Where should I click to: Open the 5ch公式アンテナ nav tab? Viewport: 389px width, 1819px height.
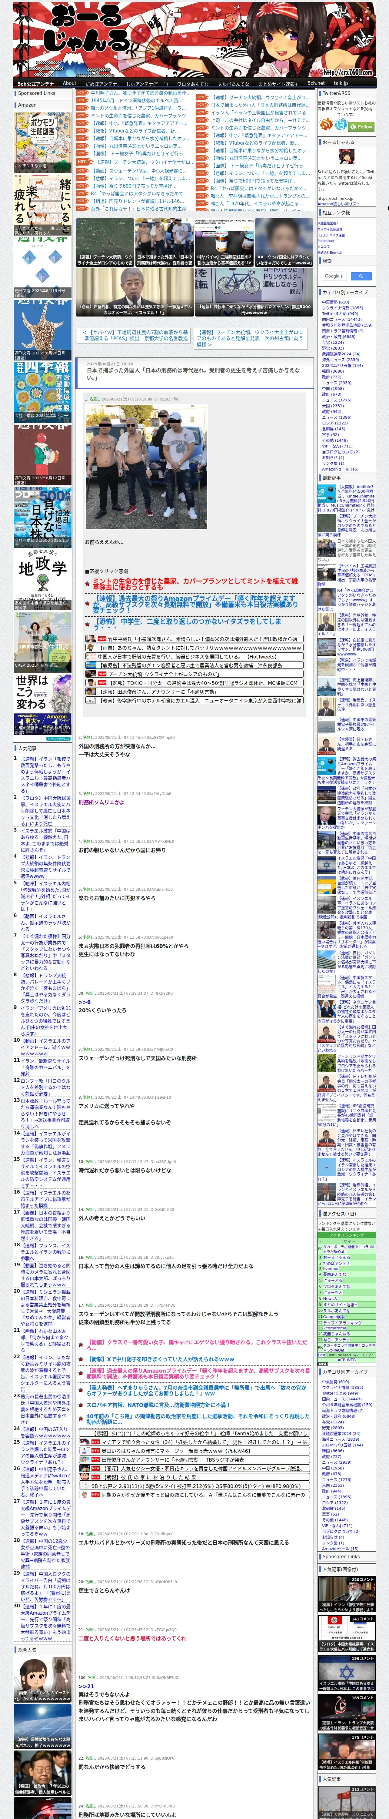[35, 83]
